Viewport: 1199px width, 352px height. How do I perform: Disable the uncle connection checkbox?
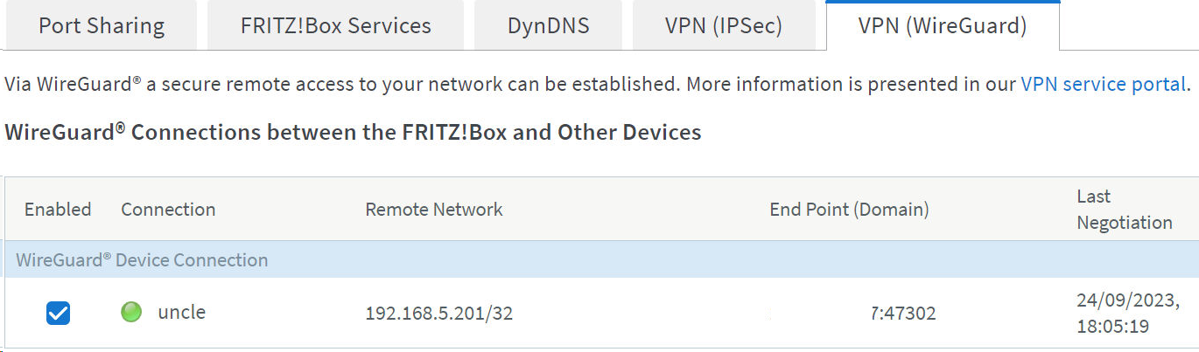[58, 313]
